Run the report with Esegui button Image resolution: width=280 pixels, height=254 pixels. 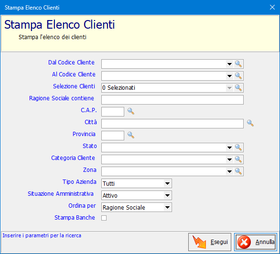[x=210, y=242]
